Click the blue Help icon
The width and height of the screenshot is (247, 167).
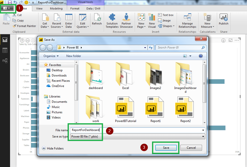coord(201,56)
